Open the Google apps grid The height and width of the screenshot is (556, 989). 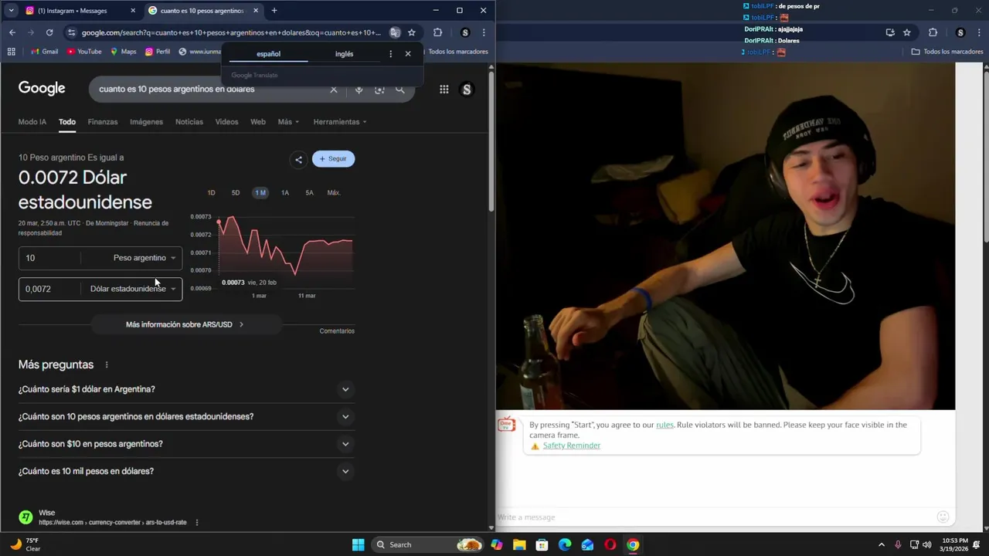pyautogui.click(x=444, y=90)
